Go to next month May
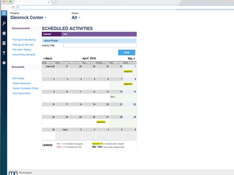 click(131, 58)
